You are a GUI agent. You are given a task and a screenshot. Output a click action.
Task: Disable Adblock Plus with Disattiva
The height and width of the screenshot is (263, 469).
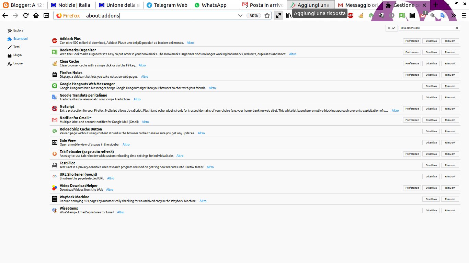[431, 41]
